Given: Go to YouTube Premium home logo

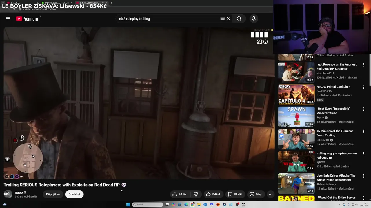Looking at the screenshot, I should pyautogui.click(x=27, y=19).
